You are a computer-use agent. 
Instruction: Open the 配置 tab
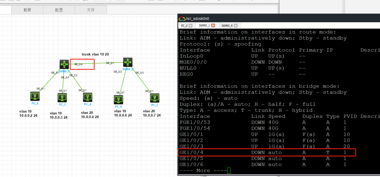pos(59,10)
